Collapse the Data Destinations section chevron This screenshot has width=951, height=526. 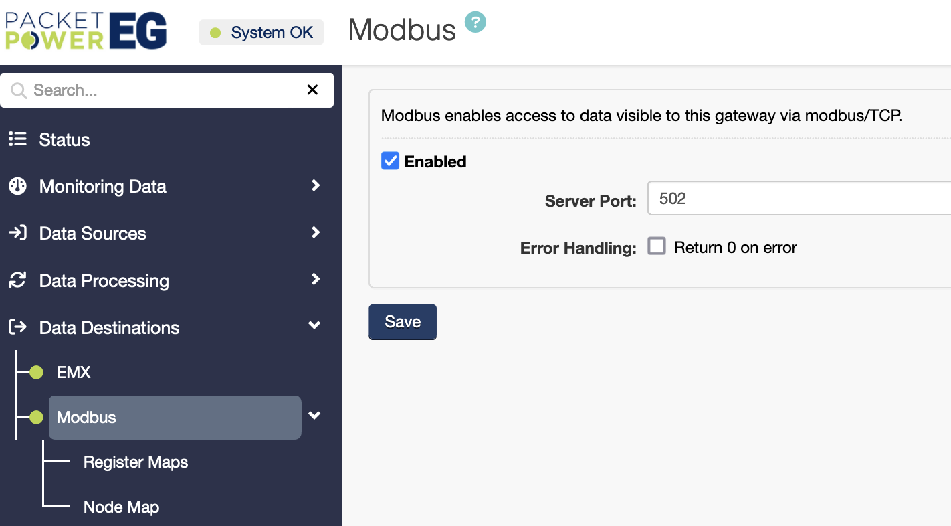coord(314,326)
